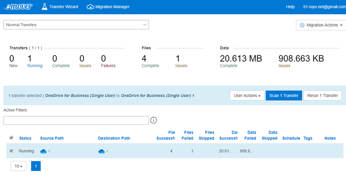Click the account email 51.ruyo.net@gmail.com
Image resolution: width=346 pixels, height=182 pixels.
click(x=324, y=7)
